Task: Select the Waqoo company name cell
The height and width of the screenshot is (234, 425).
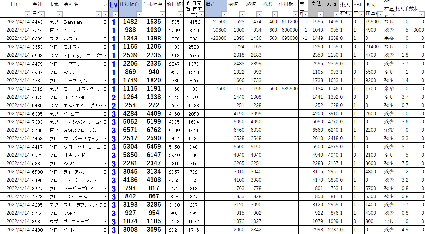Action: coord(83,72)
